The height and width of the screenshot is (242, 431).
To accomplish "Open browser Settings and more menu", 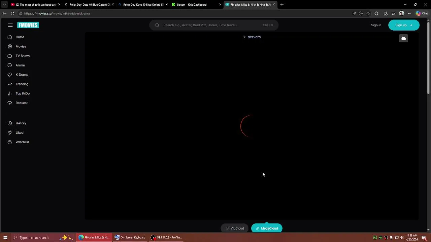I will [x=409, y=13].
